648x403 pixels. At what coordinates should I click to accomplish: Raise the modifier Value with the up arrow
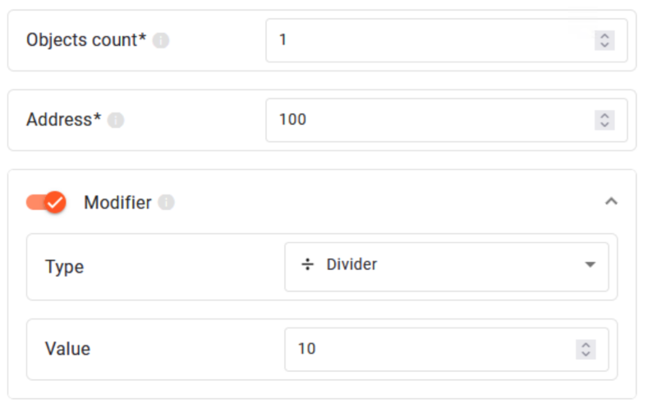click(586, 345)
